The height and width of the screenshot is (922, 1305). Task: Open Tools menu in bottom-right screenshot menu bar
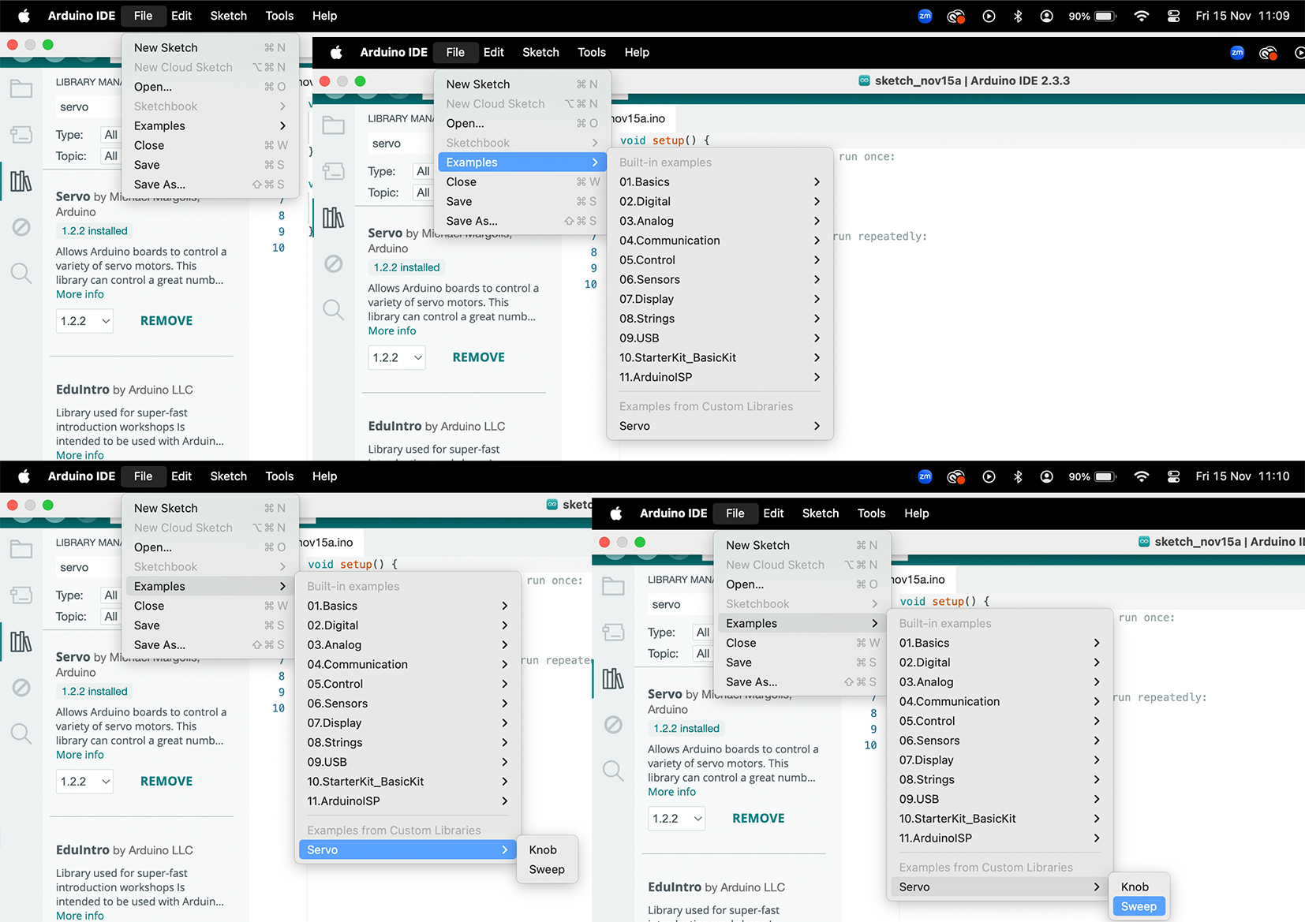[871, 513]
